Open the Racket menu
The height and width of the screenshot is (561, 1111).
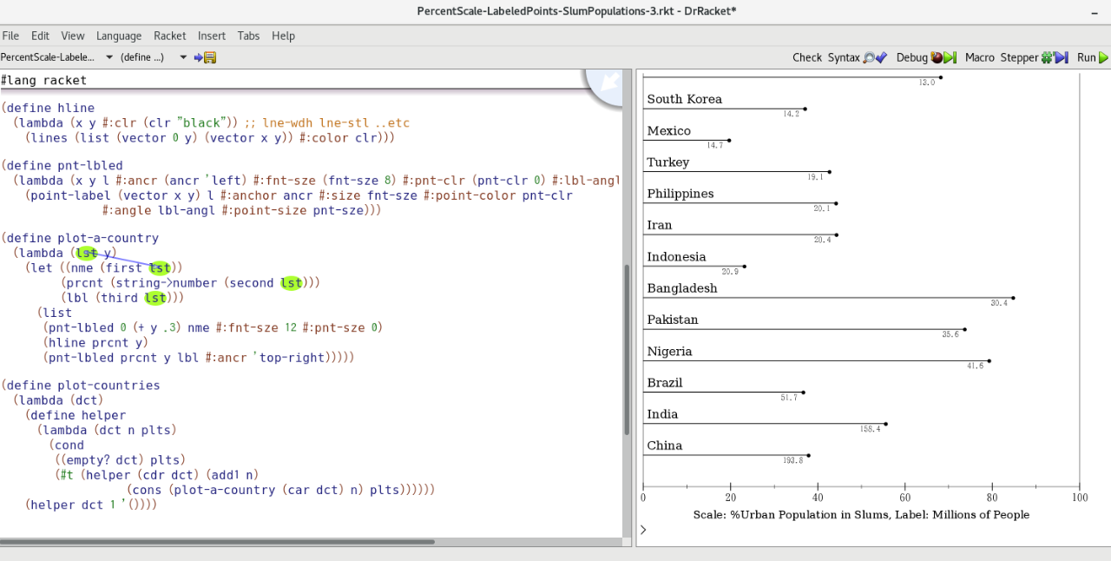click(170, 36)
